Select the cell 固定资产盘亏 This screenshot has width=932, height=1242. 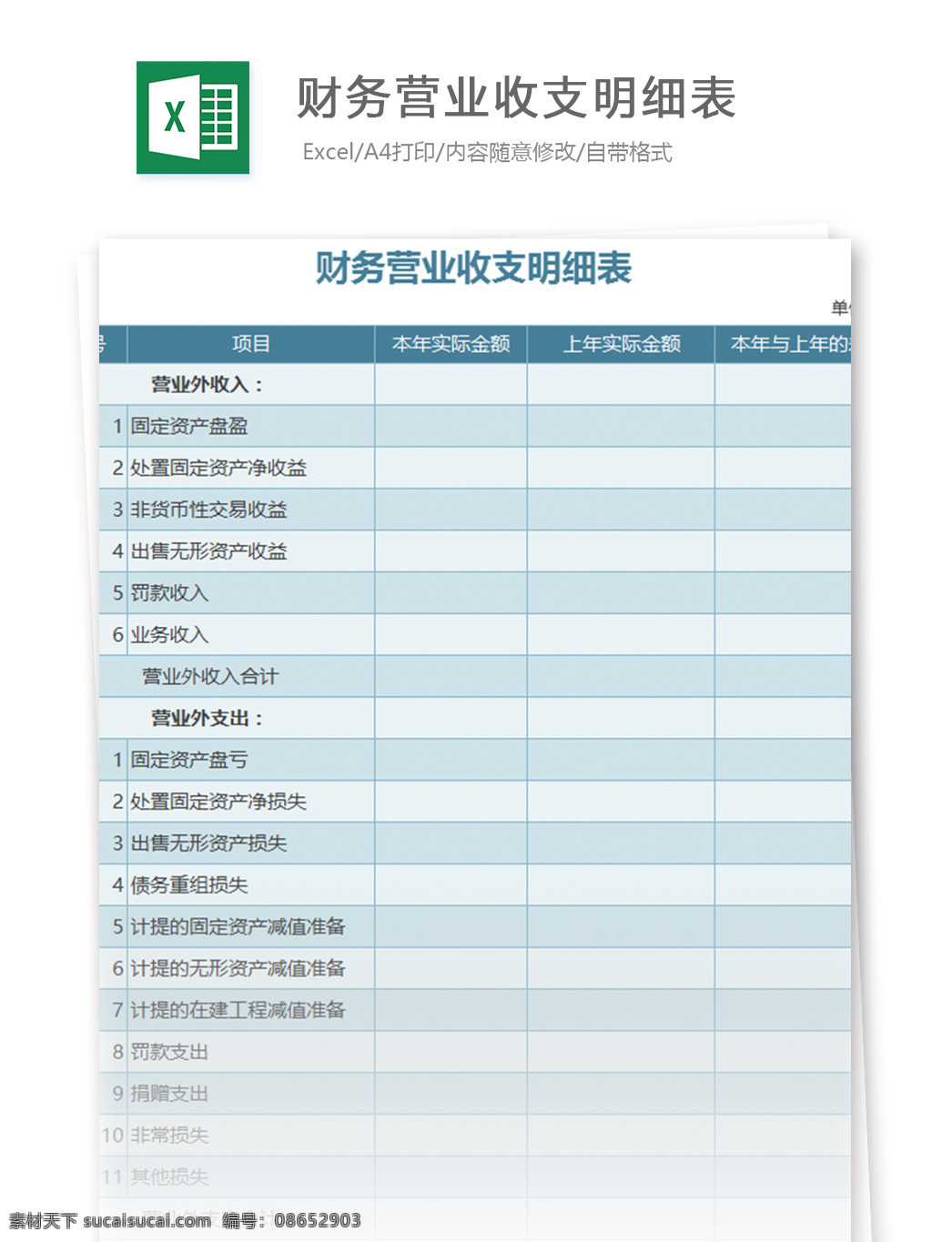[250, 760]
